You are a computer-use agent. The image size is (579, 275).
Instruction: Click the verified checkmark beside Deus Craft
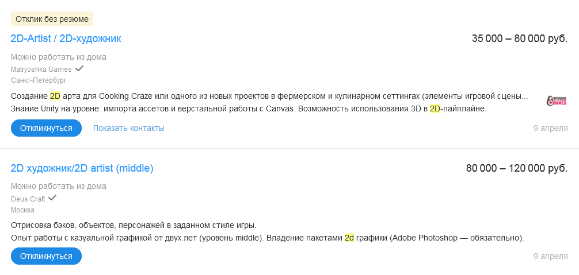click(52, 198)
